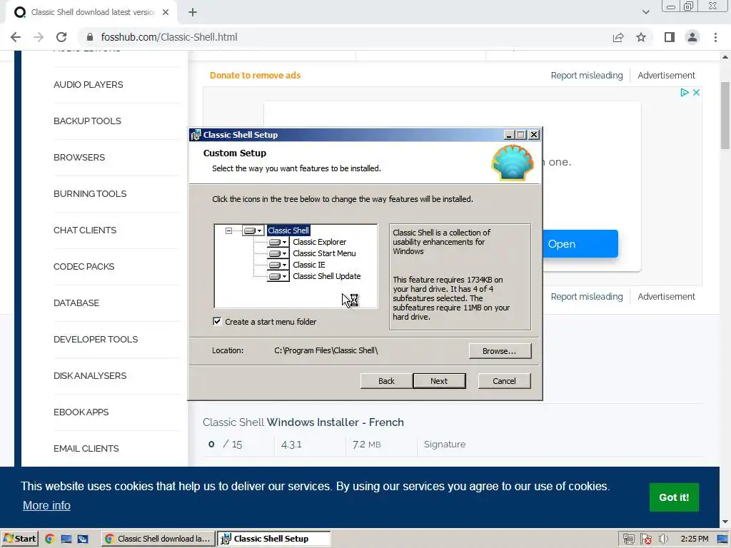Open BURNING TOOLS category

click(90, 194)
